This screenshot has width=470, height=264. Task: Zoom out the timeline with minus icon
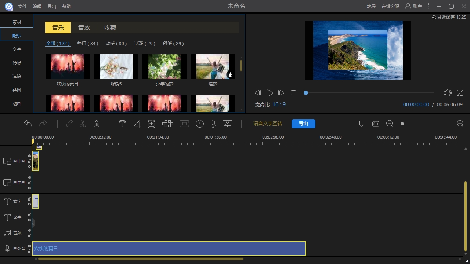point(390,124)
